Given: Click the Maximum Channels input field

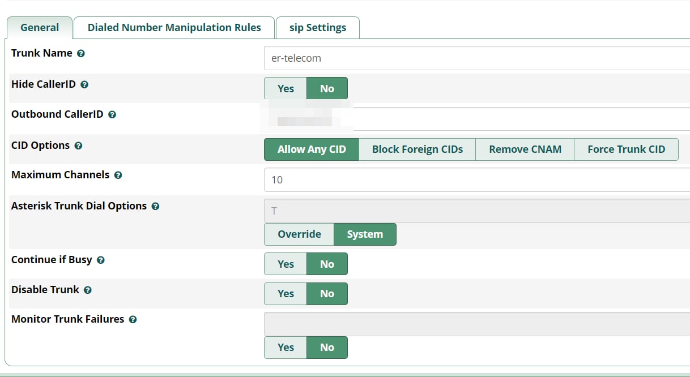Looking at the screenshot, I should (x=476, y=180).
